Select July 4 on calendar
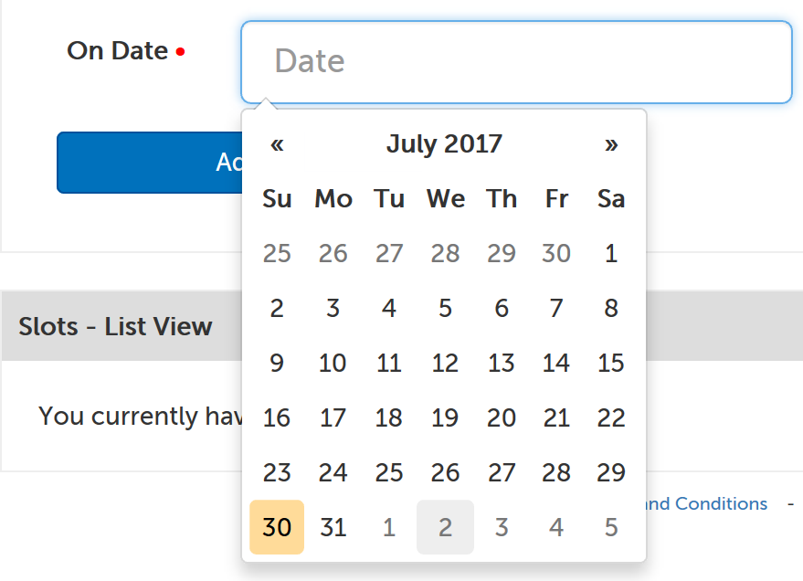Viewport: 803px width, 581px height. point(389,308)
